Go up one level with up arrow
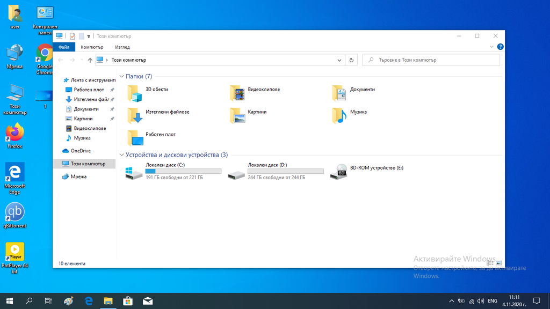The width and height of the screenshot is (550, 309). coord(90,60)
